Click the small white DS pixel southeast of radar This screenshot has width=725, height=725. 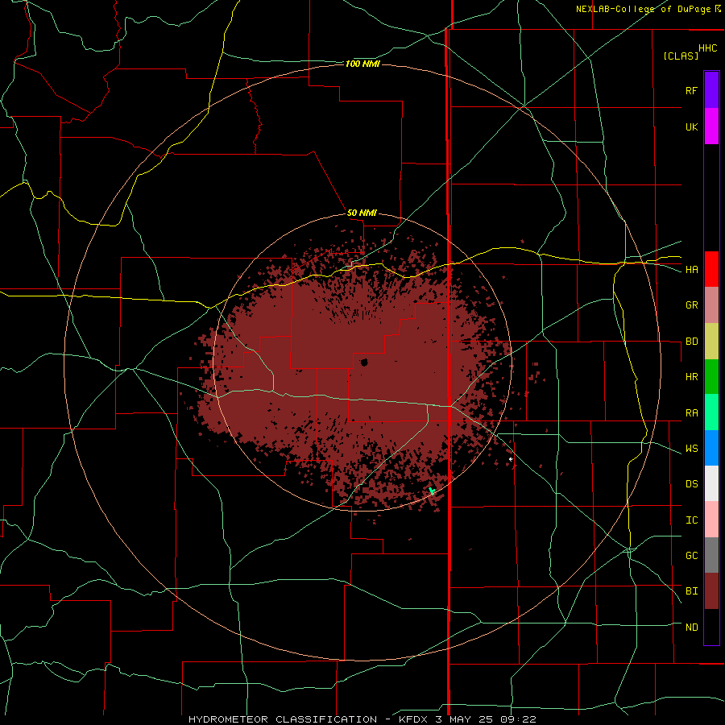pos(511,459)
